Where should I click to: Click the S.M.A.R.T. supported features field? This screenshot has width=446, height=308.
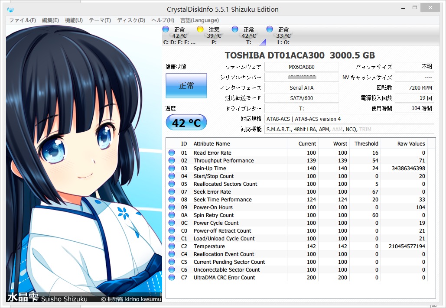[x=349, y=130]
